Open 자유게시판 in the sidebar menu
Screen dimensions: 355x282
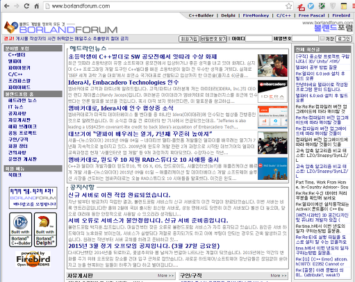tap(19, 120)
